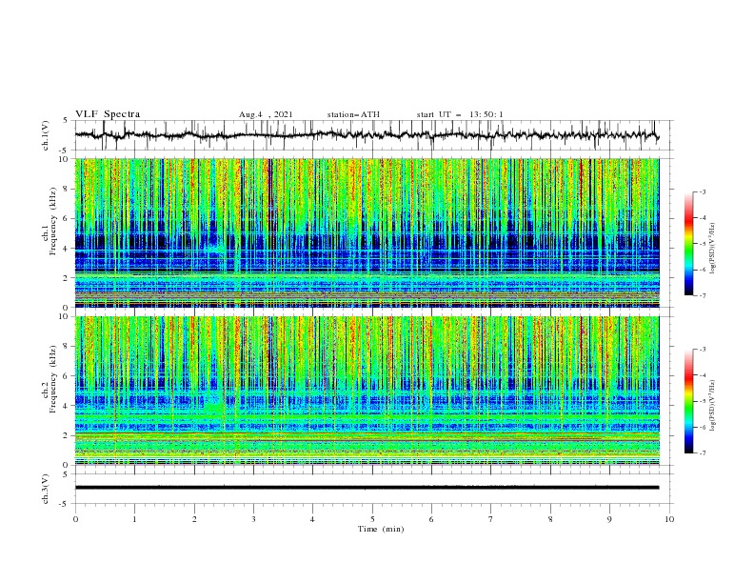The width and height of the screenshot is (754, 583).
Task: Click time axis tick label 1
Action: pos(134,519)
